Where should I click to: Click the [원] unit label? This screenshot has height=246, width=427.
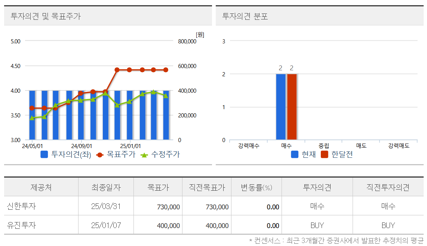[200, 35]
